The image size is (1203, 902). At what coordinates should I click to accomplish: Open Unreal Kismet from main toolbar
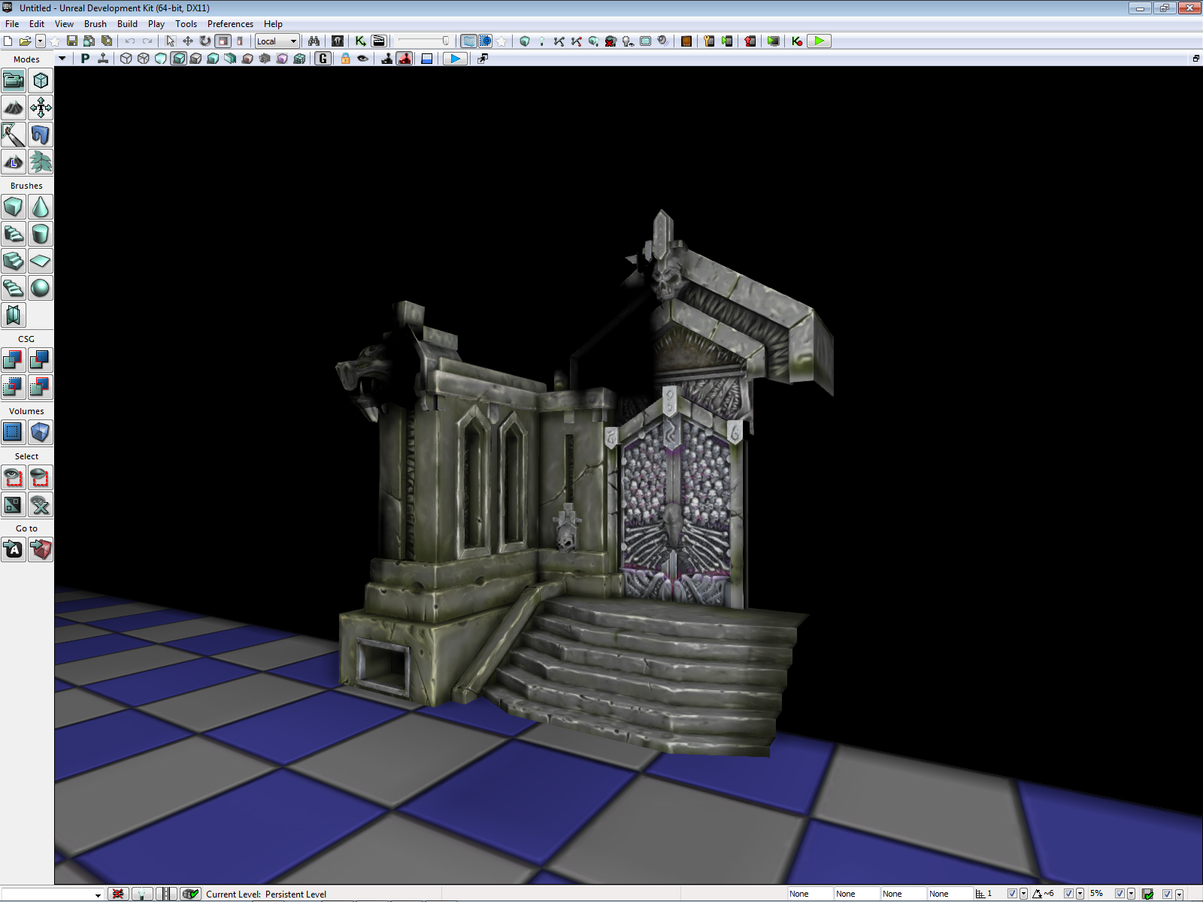click(x=361, y=41)
